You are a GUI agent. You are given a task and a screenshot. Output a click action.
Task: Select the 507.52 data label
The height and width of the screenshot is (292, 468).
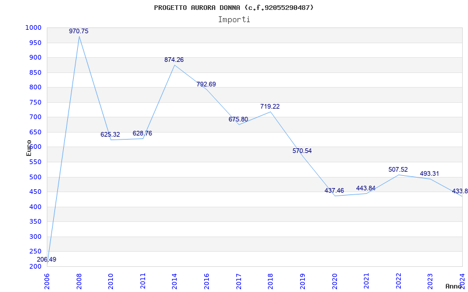tap(398, 169)
